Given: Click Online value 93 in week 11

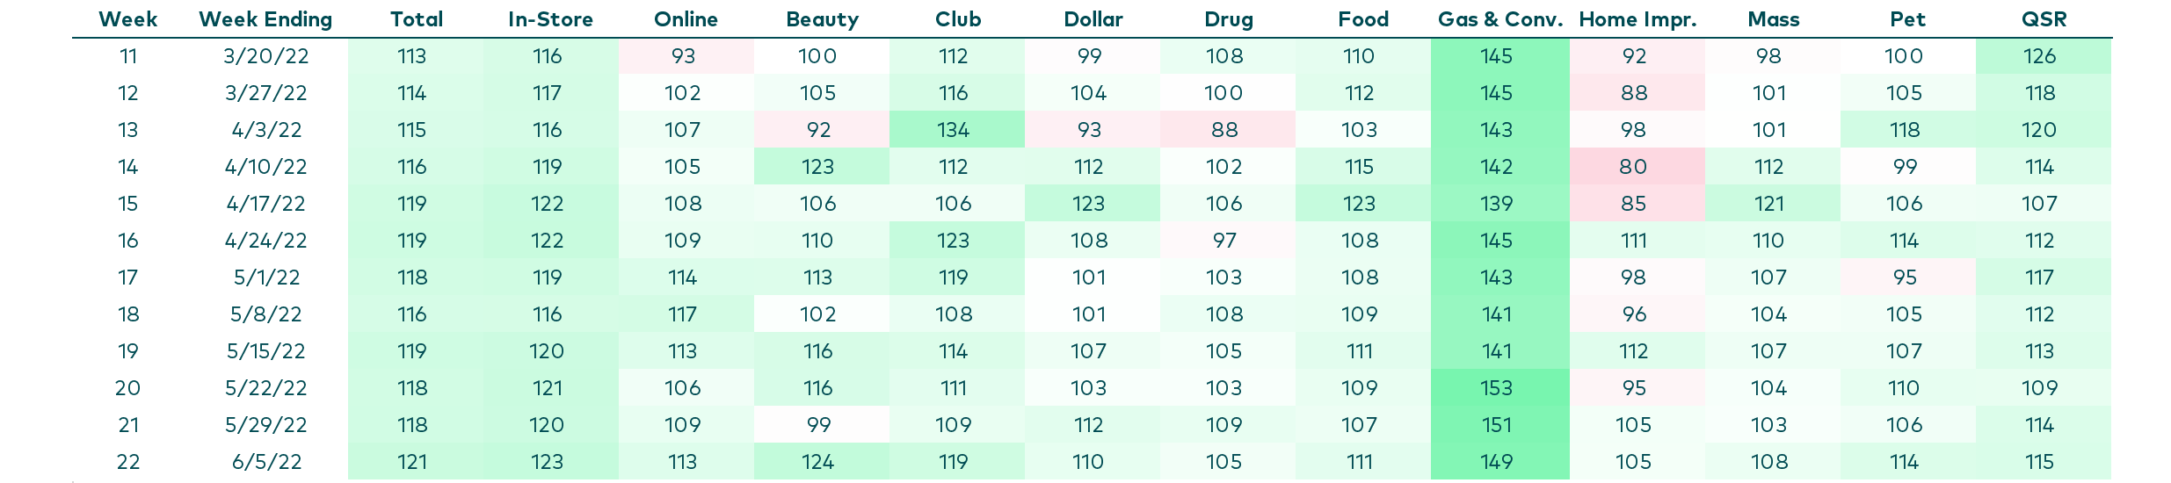Looking at the screenshot, I should tap(683, 56).
